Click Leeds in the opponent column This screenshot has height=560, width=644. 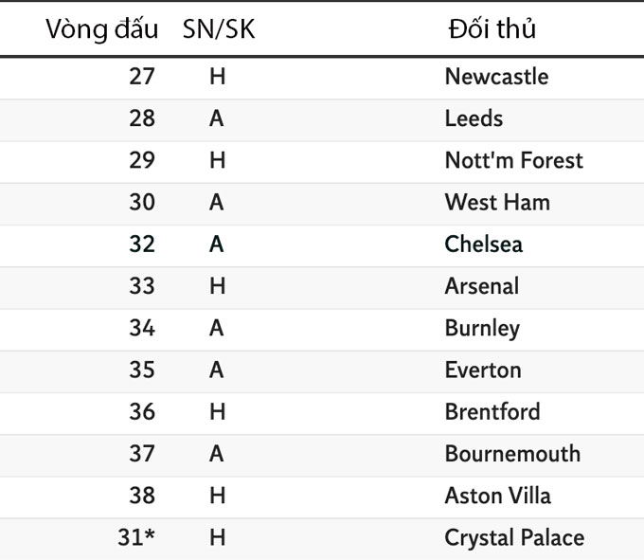(x=474, y=118)
